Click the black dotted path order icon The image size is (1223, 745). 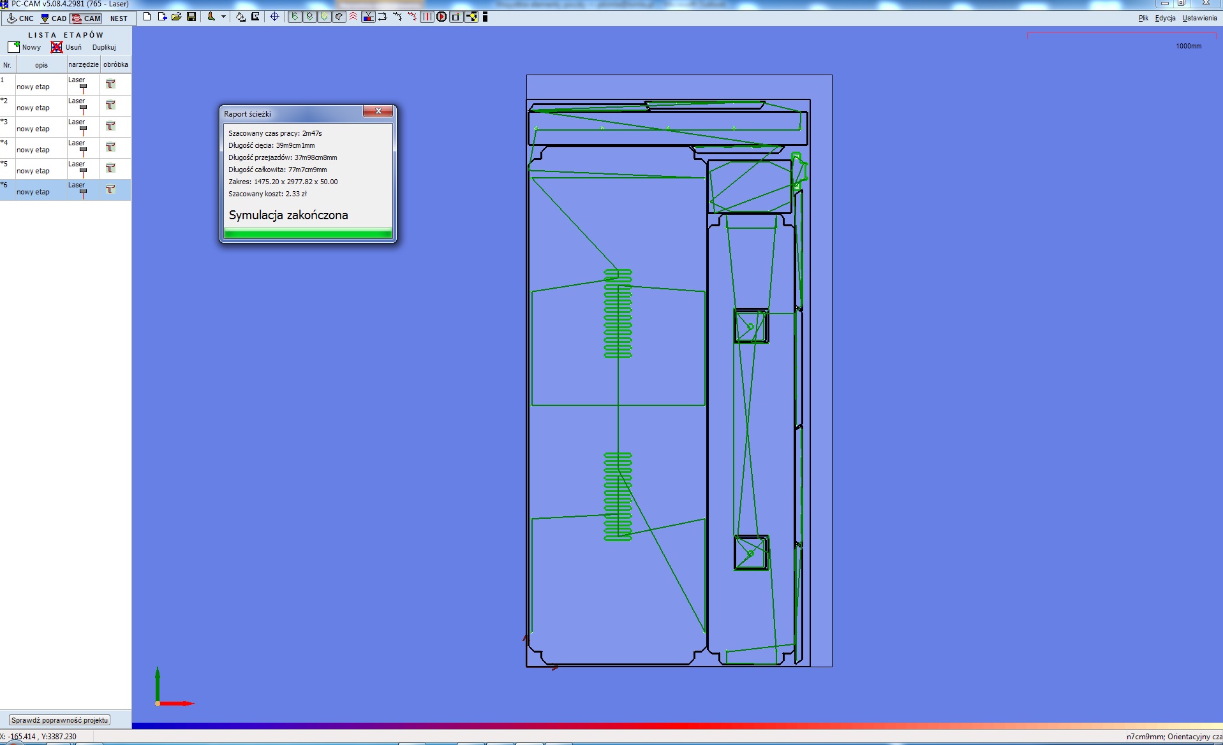pyautogui.click(x=397, y=17)
